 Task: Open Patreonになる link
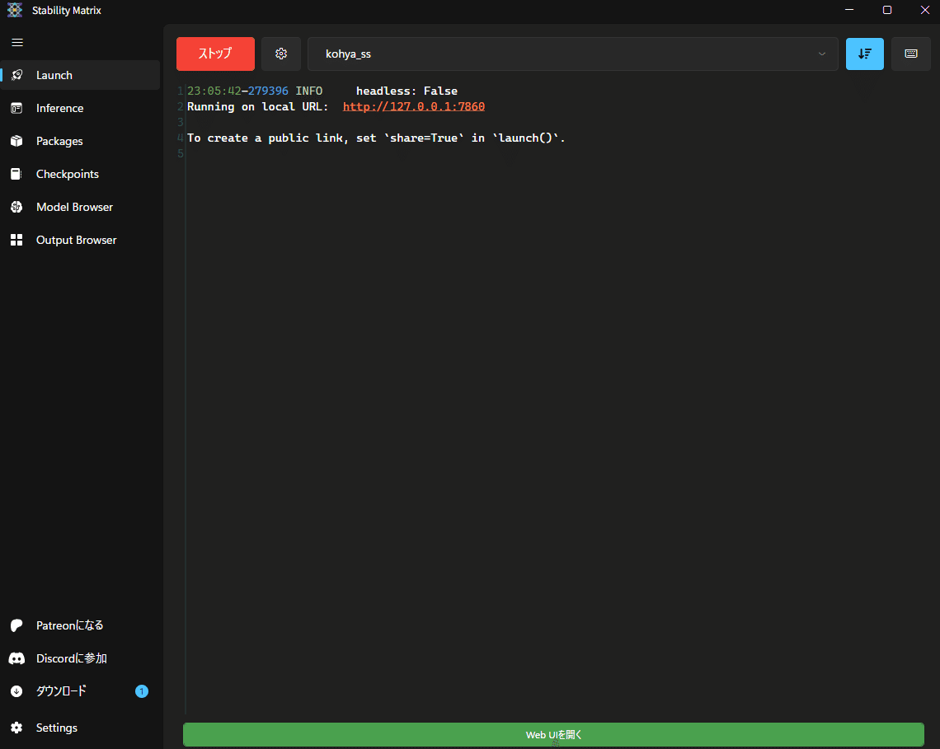(80, 625)
